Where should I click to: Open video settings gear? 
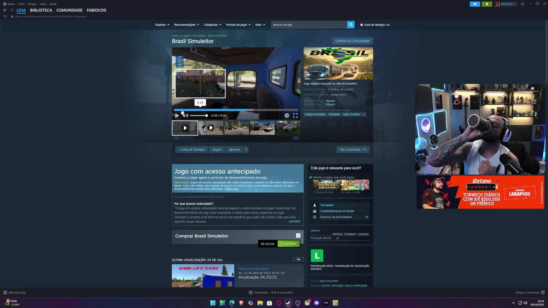[x=287, y=115]
